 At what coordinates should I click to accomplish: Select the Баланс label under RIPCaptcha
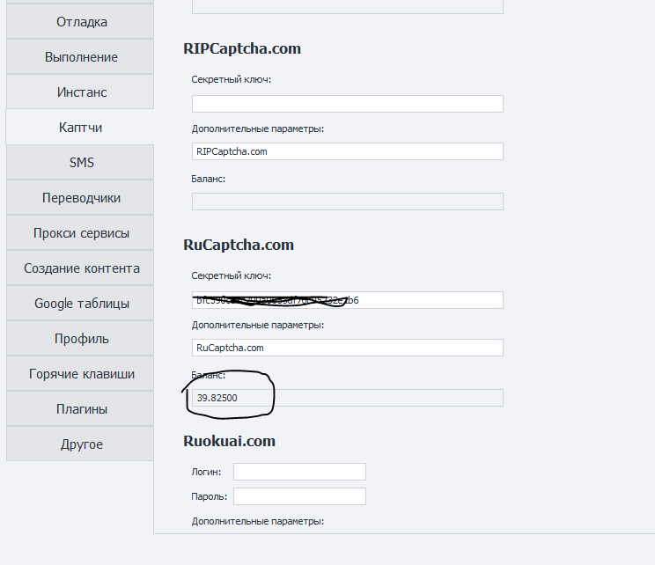(209, 179)
